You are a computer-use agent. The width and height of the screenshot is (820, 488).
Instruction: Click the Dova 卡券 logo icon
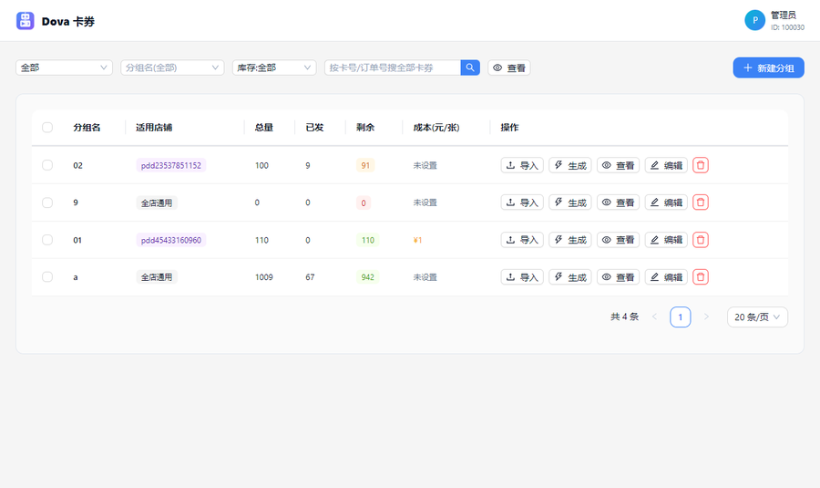point(26,21)
